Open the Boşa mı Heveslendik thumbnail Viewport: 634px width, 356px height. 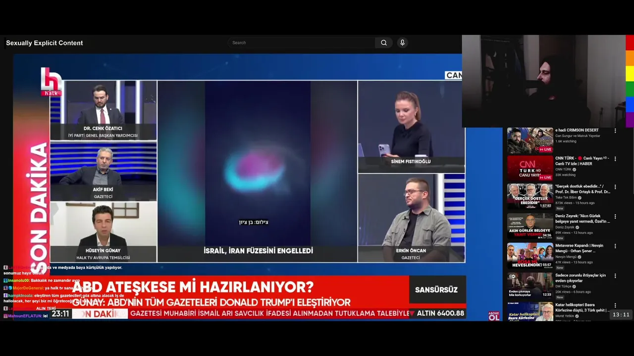530,256
